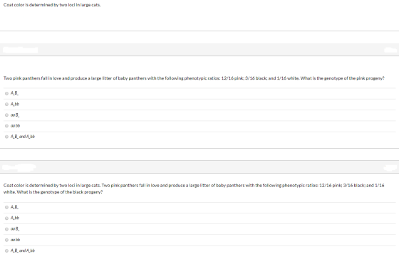399x259 pixels.
Task: Choose A_bb radio for black progeny question
Action: click(6, 218)
